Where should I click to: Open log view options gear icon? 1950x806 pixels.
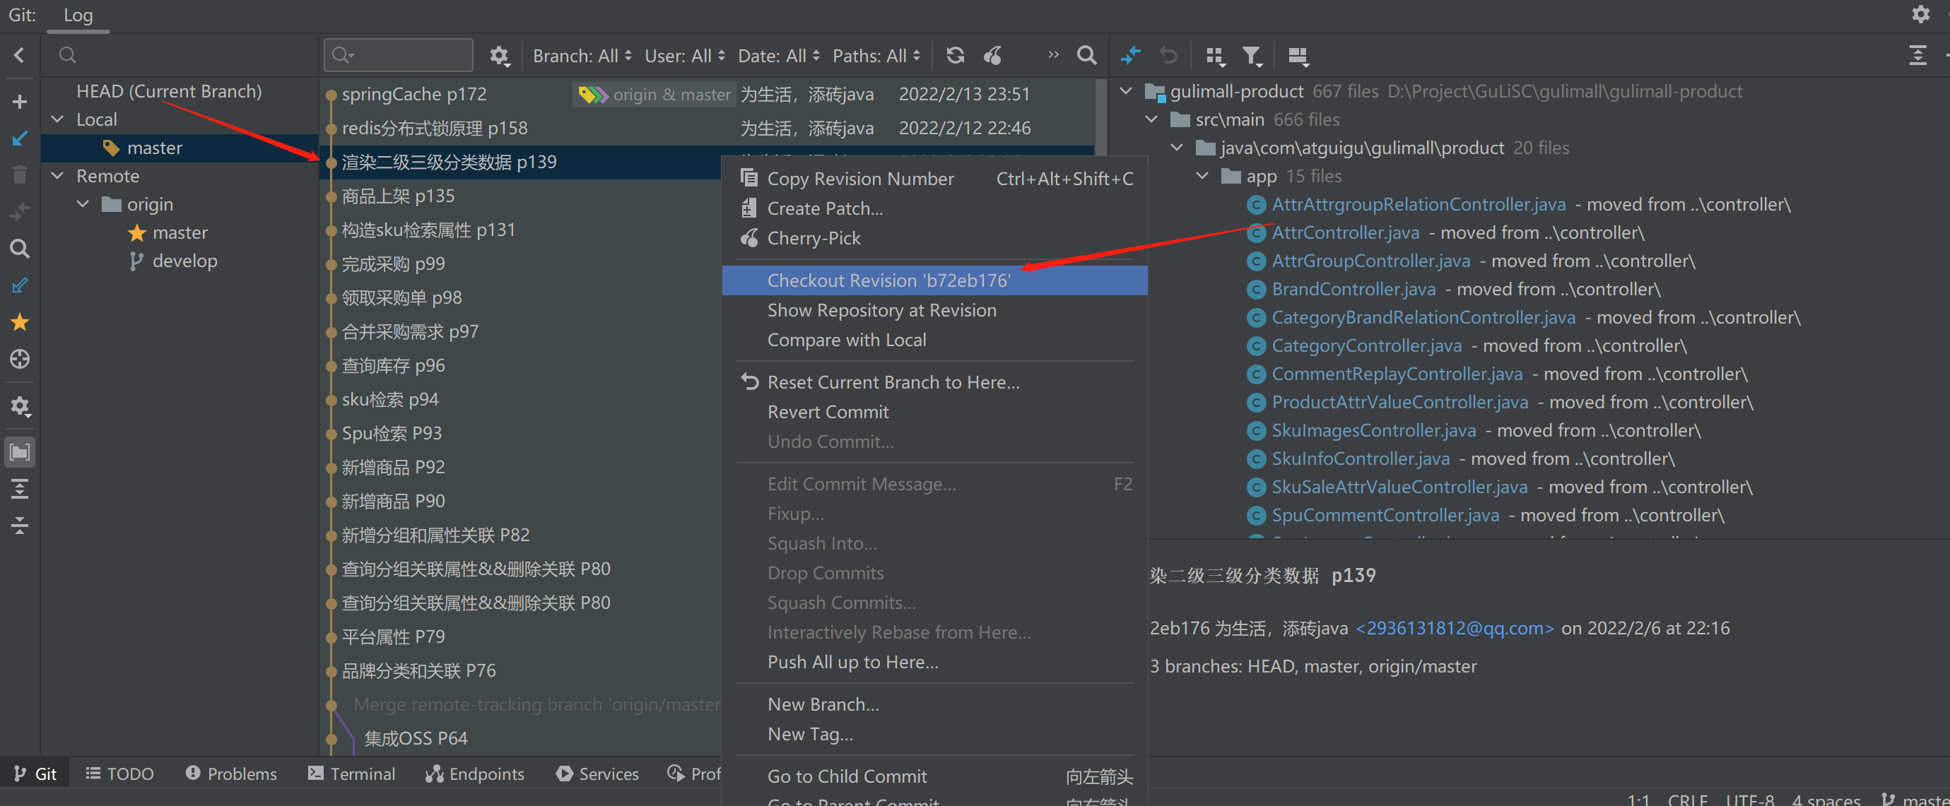tap(500, 56)
